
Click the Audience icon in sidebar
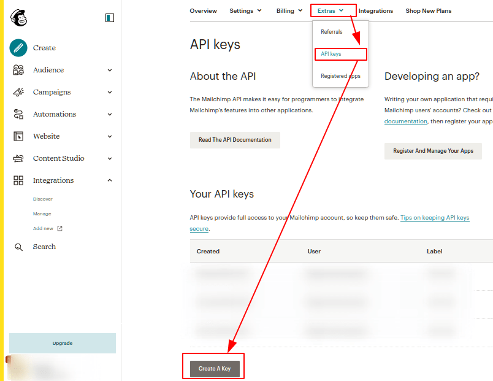[x=18, y=70]
